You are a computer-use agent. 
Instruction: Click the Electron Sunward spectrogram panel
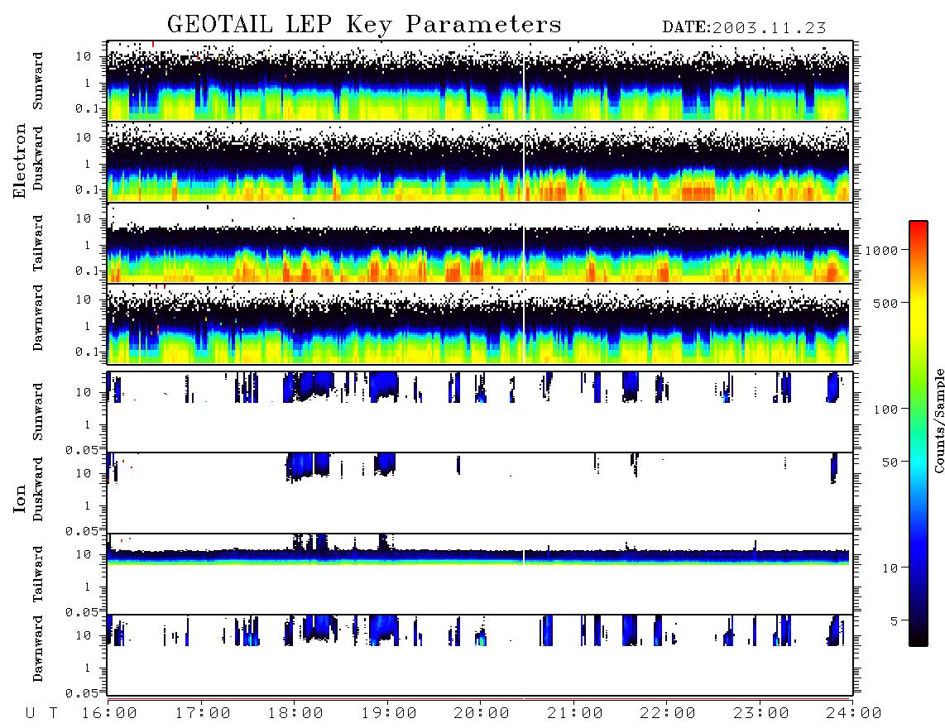(480, 81)
